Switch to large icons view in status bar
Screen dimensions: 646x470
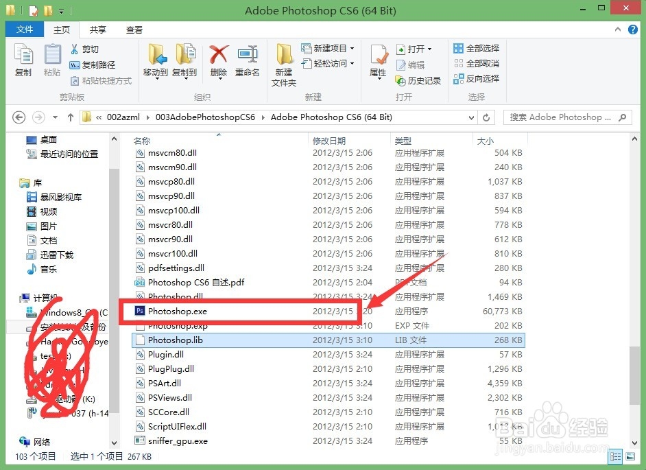point(630,456)
